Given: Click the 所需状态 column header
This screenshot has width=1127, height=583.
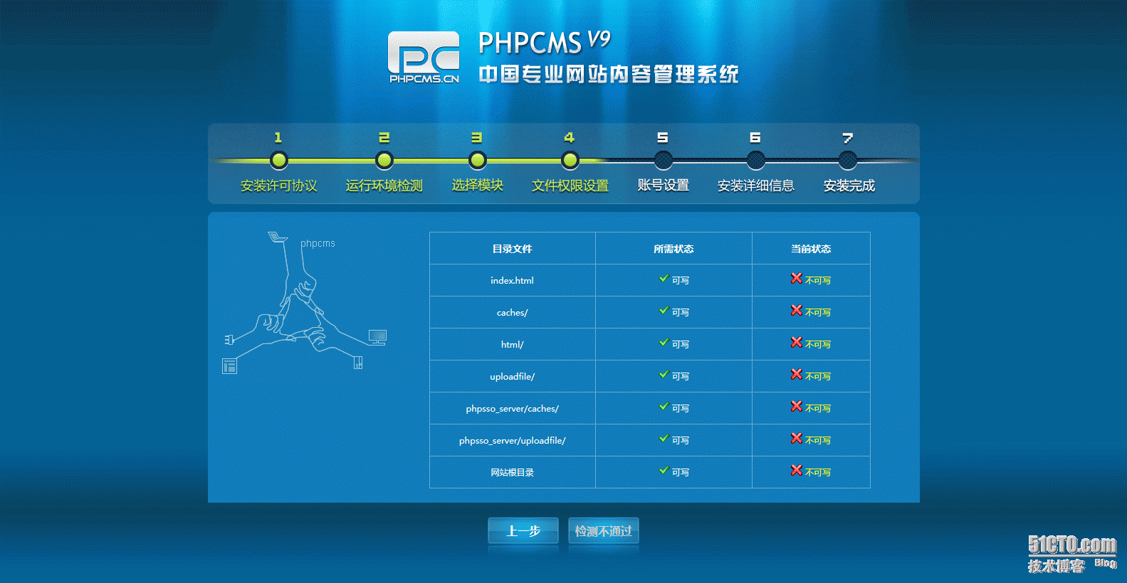Looking at the screenshot, I should coord(673,249).
